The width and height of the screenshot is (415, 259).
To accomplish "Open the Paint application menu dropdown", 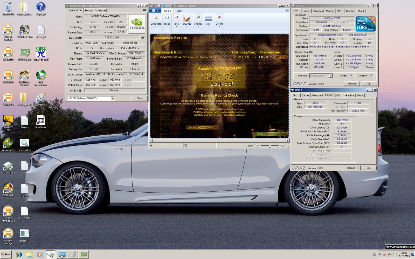I will tap(155, 11).
